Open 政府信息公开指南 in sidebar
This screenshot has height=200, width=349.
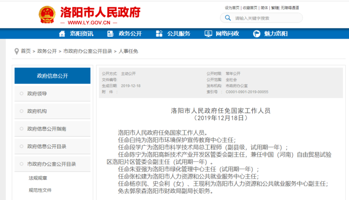pos(52,128)
